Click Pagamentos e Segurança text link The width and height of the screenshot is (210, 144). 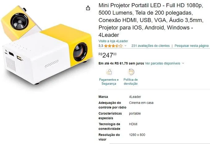point(109,82)
